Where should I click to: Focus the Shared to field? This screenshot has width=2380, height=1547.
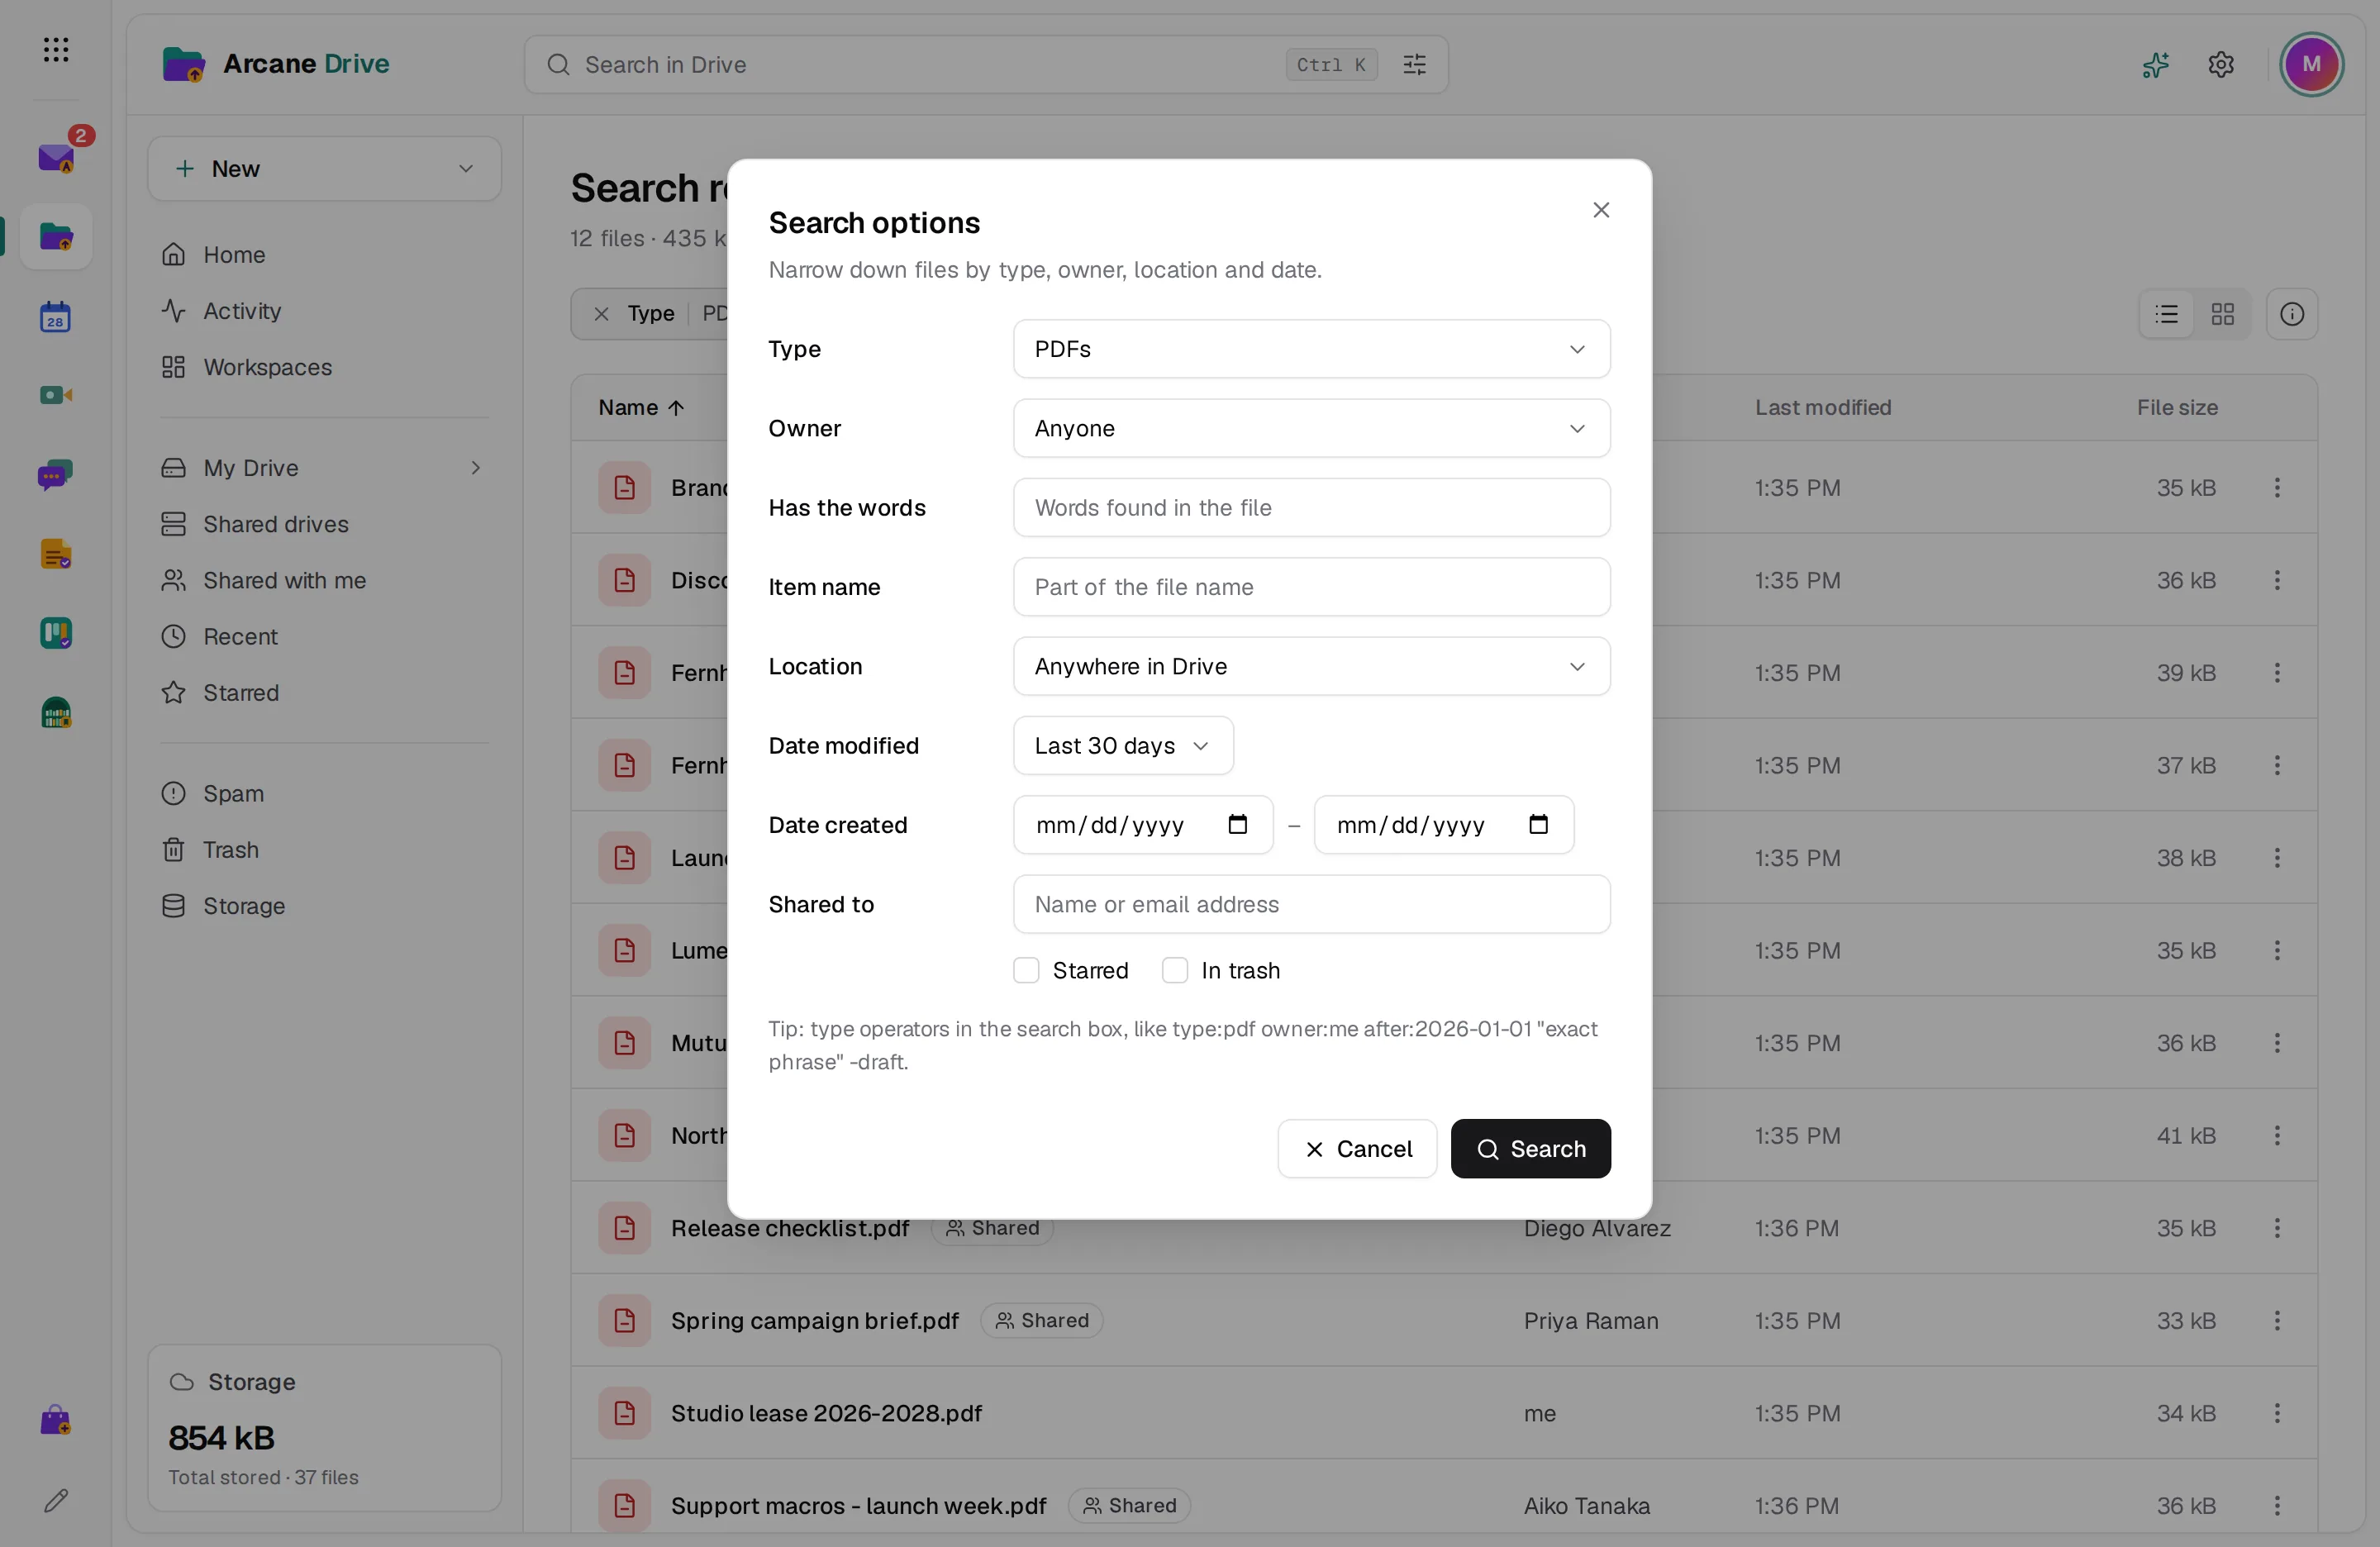click(x=1311, y=904)
